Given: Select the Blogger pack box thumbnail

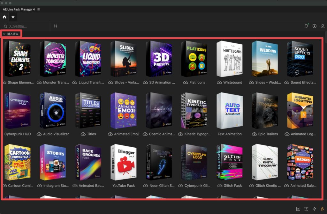Looking at the screenshot, I should (x=124, y=162).
